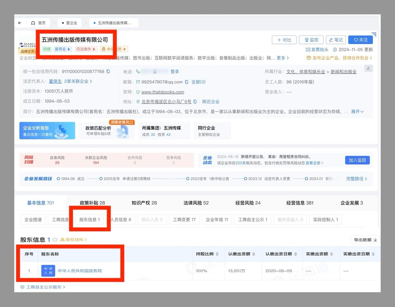Viewport: 395px width, 307px height.
Task: Select the 企业图谱 sub-tab
Action: 33,219
